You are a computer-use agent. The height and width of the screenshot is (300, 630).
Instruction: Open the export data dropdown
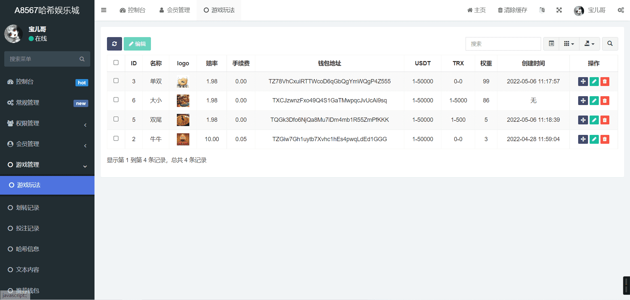pyautogui.click(x=589, y=44)
